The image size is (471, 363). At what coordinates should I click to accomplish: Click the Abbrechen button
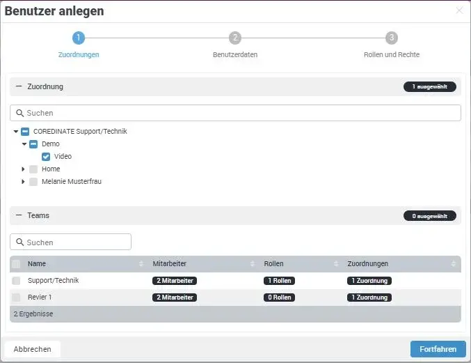pos(33,349)
